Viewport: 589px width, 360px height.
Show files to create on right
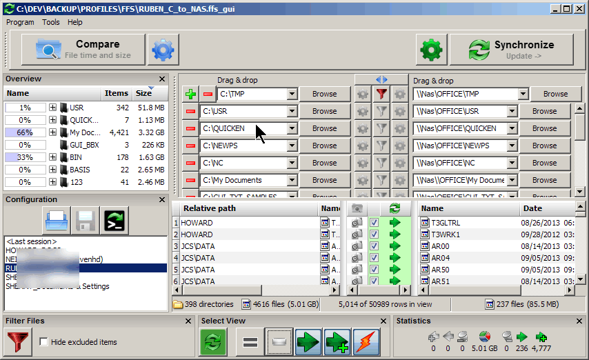tap(337, 342)
